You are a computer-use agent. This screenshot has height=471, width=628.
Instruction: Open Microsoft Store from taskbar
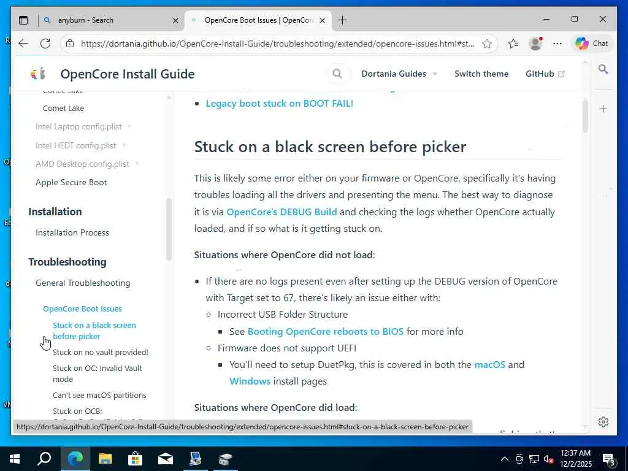(x=135, y=459)
